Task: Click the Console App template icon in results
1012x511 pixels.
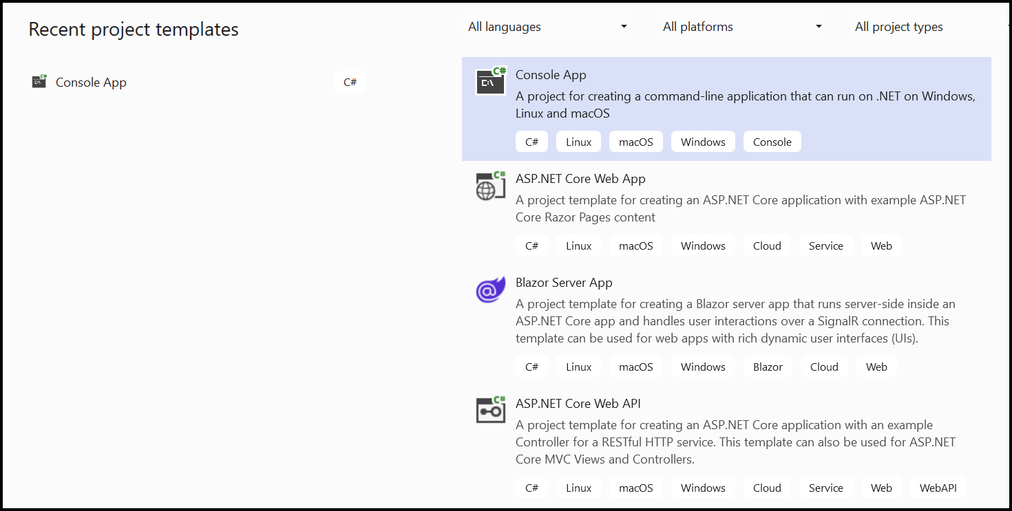Action: (491, 82)
